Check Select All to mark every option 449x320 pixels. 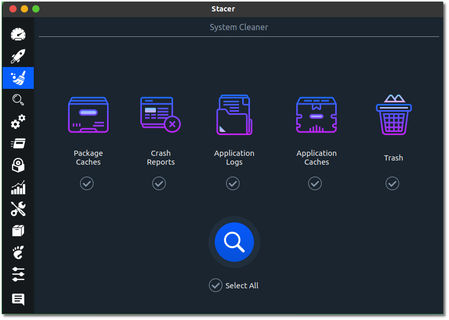215,285
